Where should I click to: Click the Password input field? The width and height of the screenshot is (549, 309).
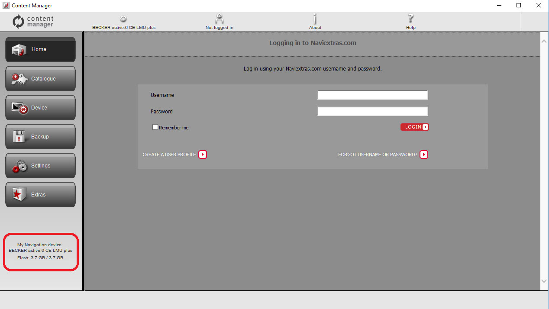click(373, 111)
